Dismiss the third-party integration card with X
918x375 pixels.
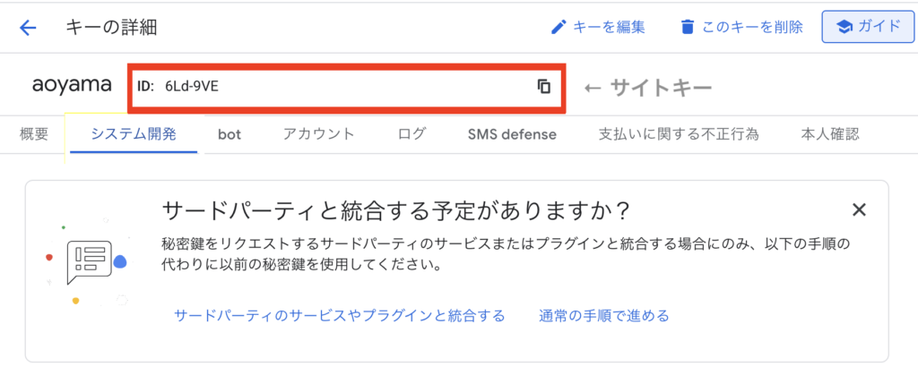click(858, 210)
